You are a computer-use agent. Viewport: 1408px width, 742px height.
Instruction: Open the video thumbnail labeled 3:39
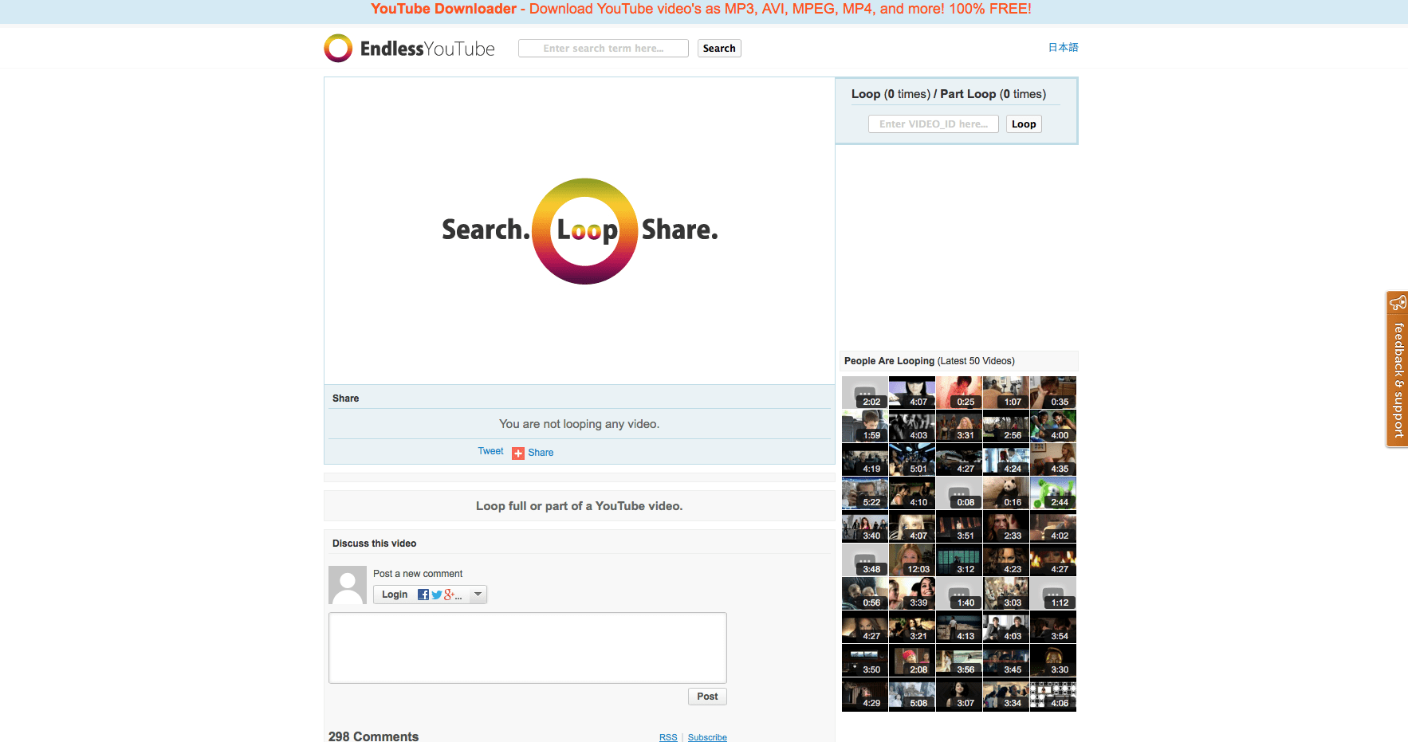912,593
